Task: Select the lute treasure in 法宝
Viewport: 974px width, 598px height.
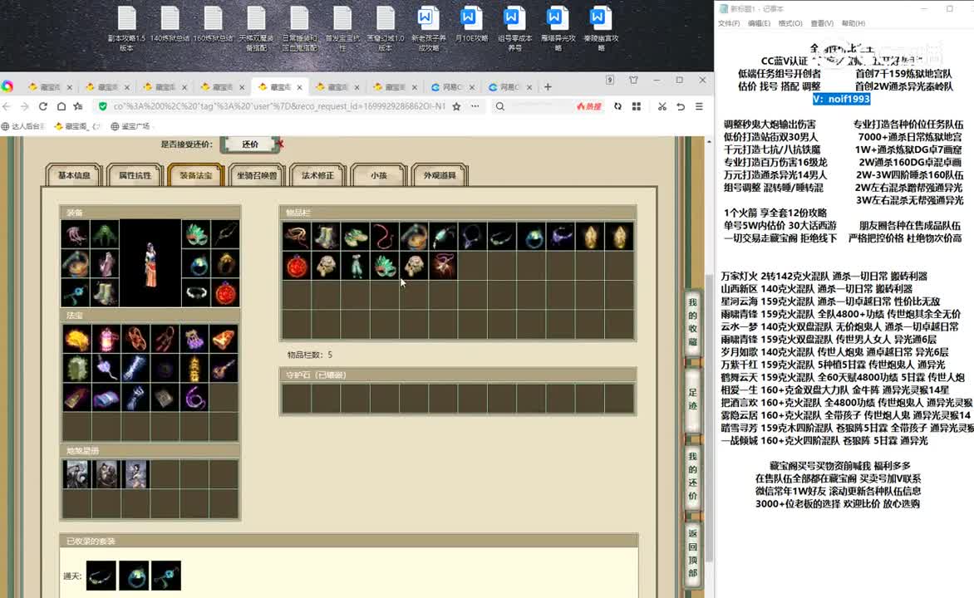Action: pyautogui.click(x=224, y=368)
